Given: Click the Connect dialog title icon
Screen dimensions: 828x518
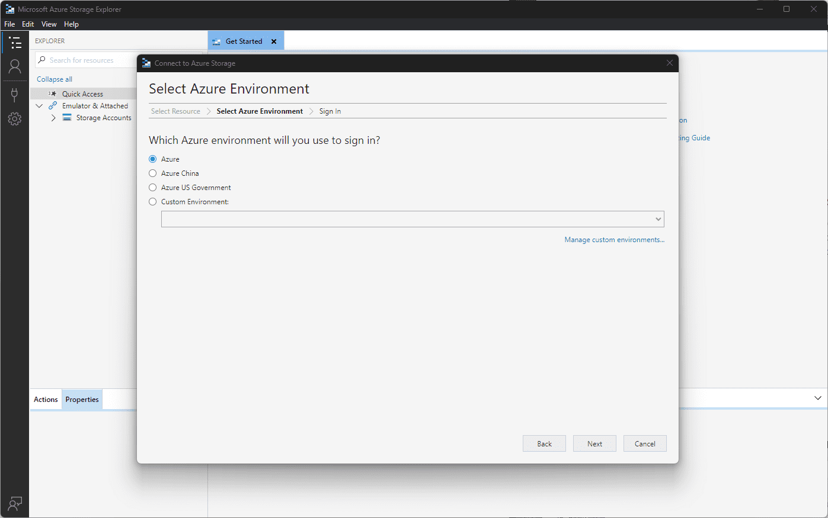Looking at the screenshot, I should click(146, 63).
